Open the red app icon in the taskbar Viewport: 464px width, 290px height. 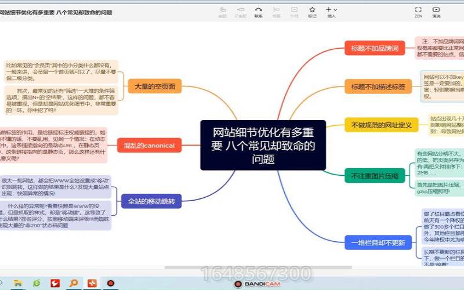[x=55, y=283]
